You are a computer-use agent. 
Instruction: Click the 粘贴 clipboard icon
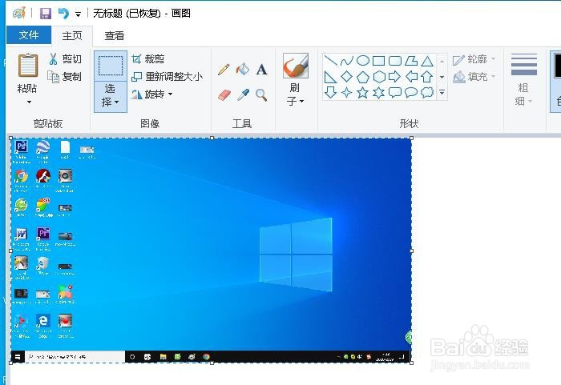(x=28, y=65)
